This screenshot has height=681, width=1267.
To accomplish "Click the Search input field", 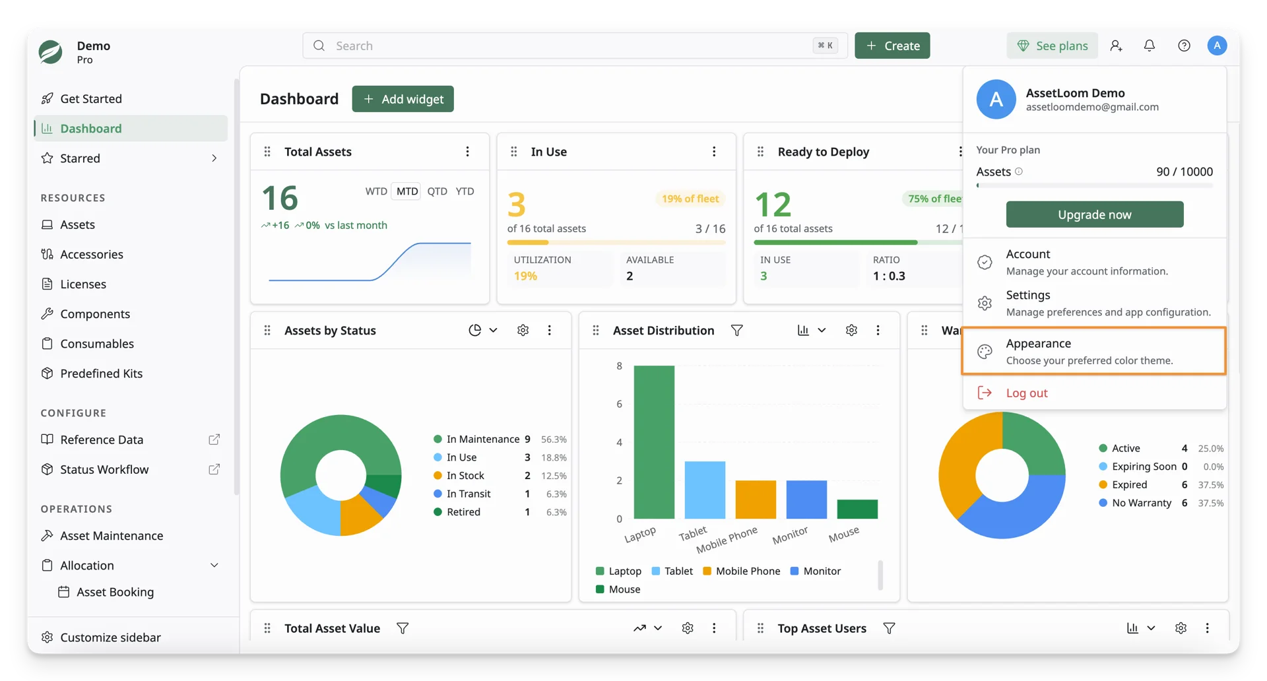I will tap(575, 46).
